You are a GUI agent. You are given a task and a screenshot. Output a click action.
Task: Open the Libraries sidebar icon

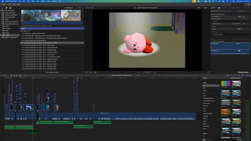click(2, 8)
